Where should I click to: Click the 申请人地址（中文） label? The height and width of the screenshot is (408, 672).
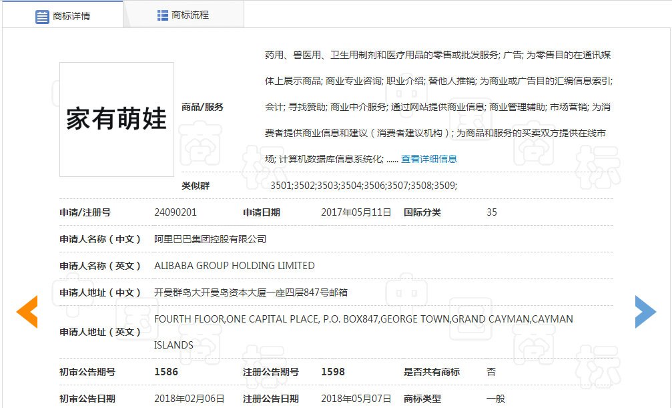point(101,292)
